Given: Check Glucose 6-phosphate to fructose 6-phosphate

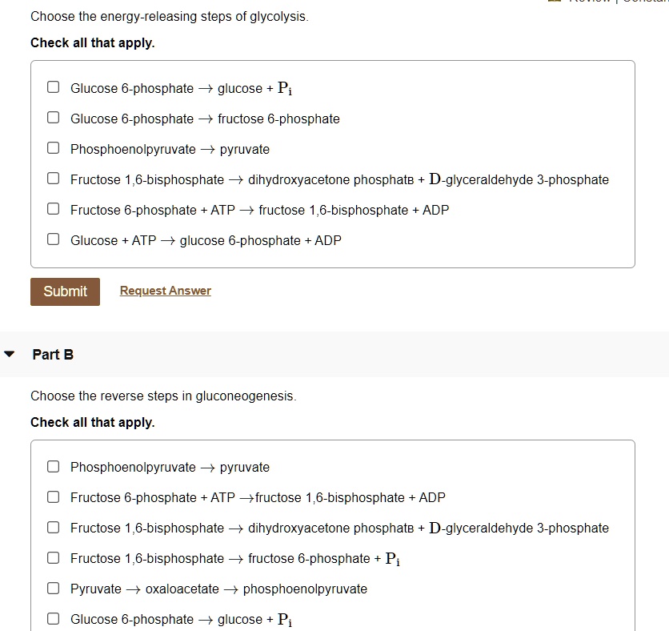Looking at the screenshot, I should click(x=53, y=117).
